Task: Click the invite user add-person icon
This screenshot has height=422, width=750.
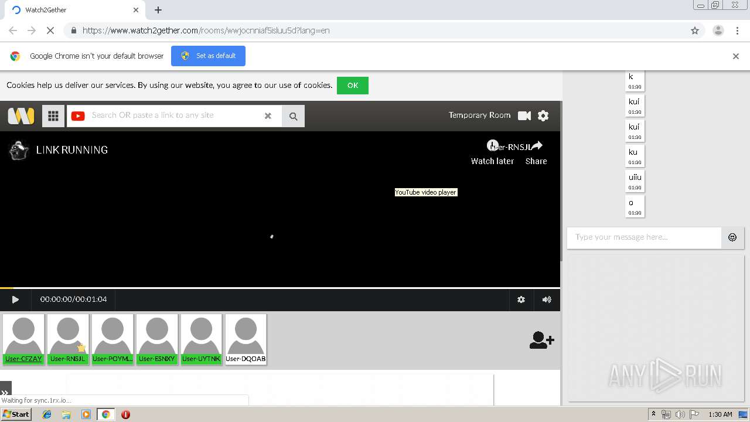Action: 541,340
